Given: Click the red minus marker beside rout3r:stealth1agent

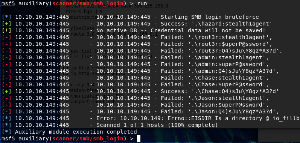Looking at the screenshot, I should 6,38.
